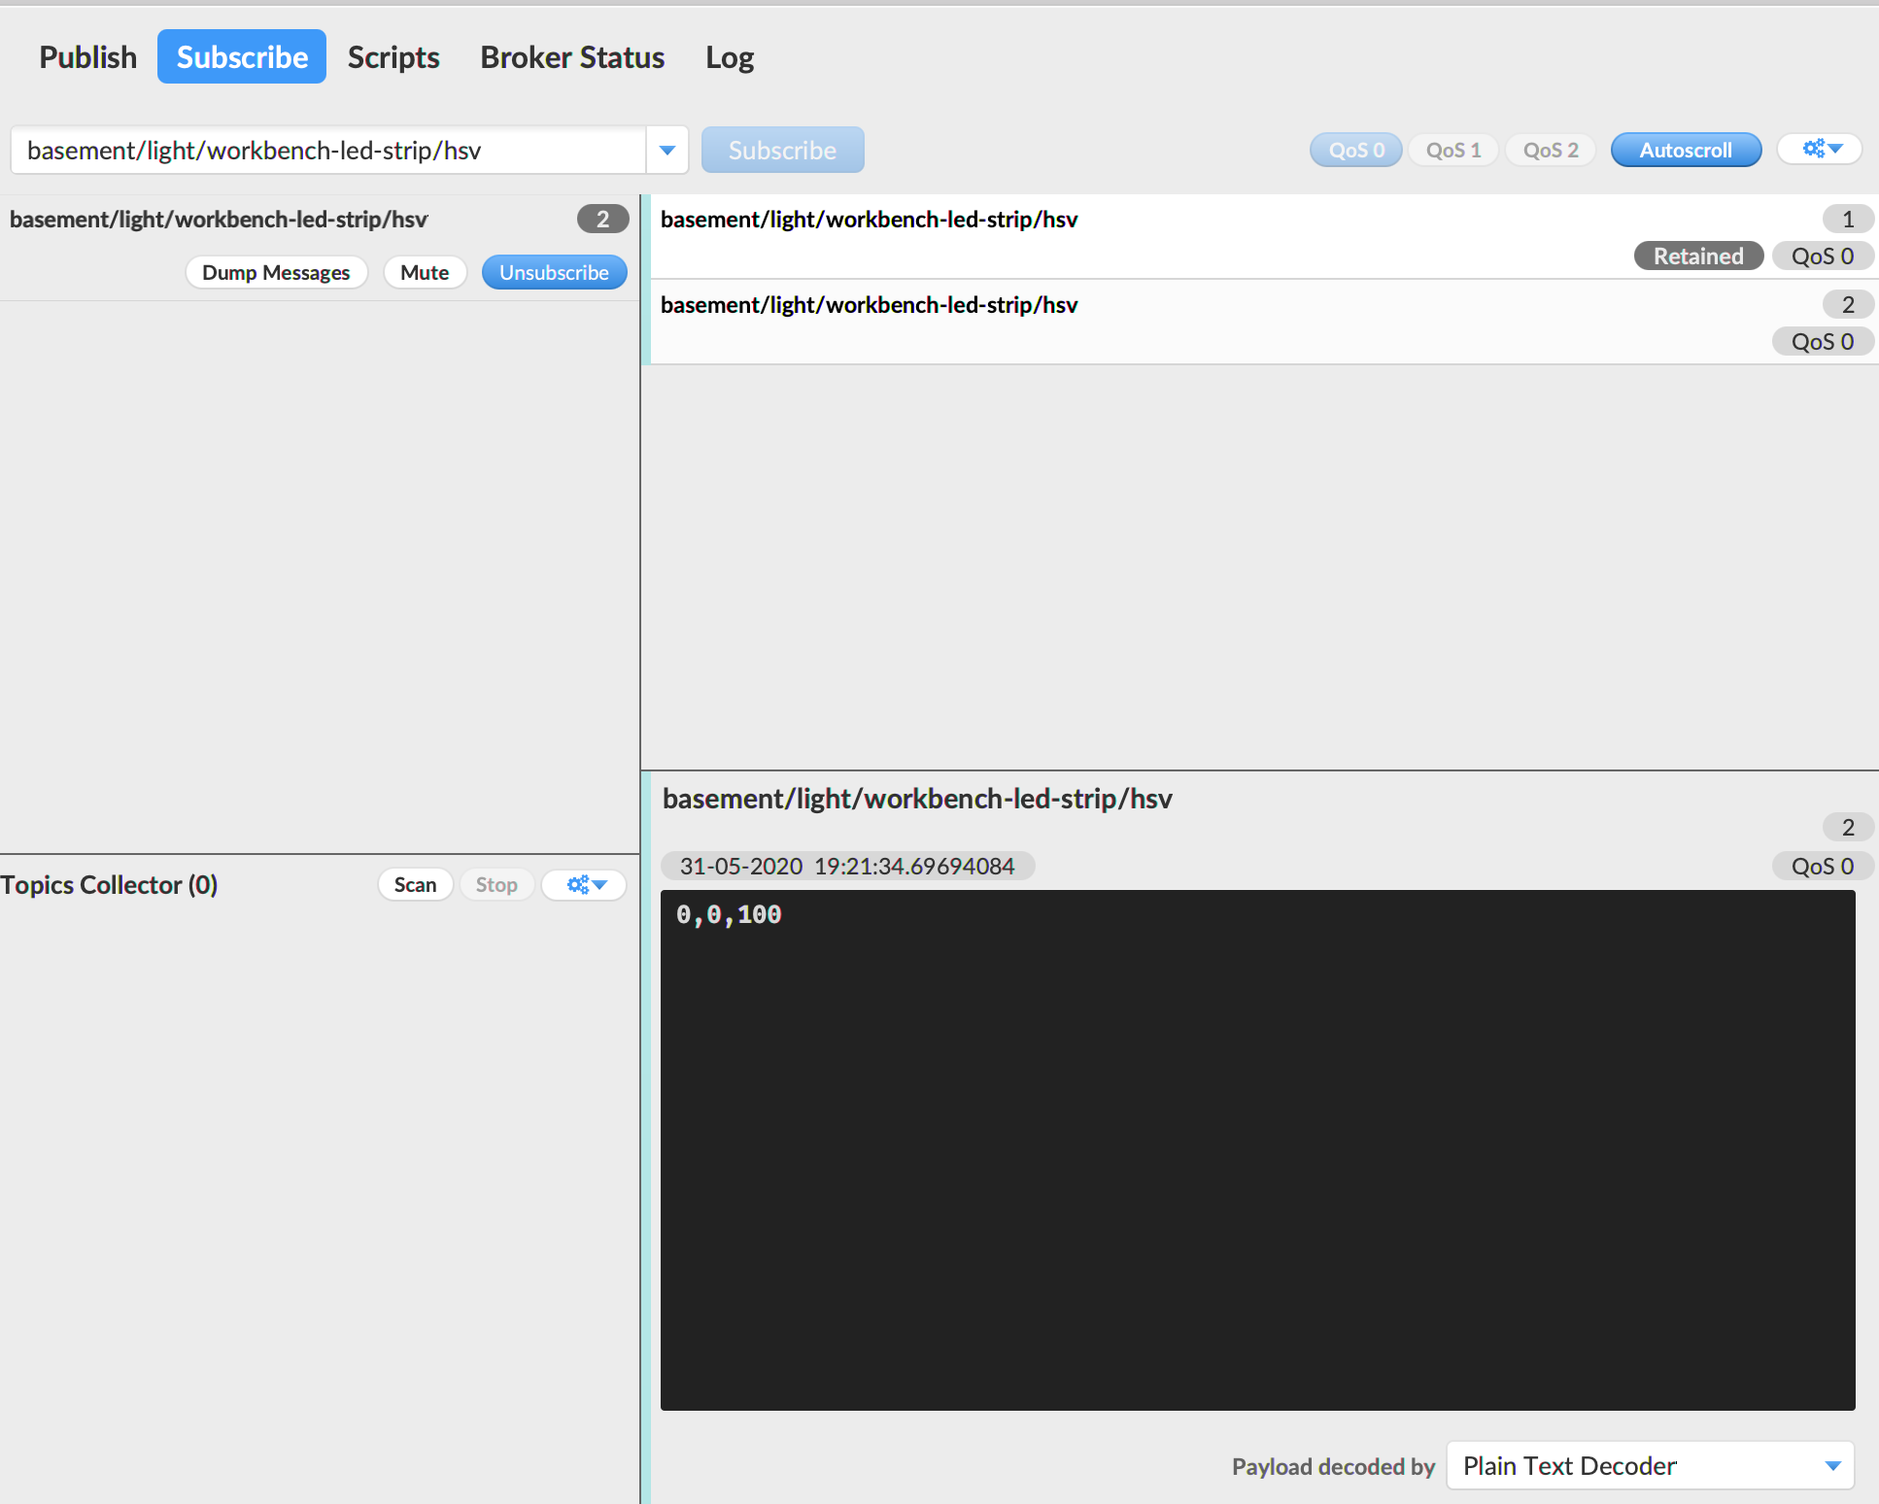
Task: Click the Mute button for topic
Action: pos(426,272)
